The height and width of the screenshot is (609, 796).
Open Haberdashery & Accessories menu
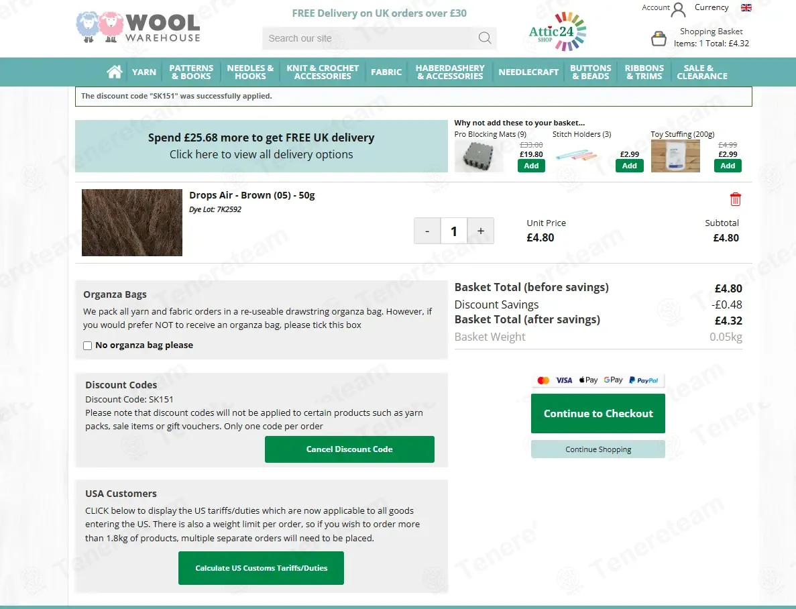(x=450, y=72)
